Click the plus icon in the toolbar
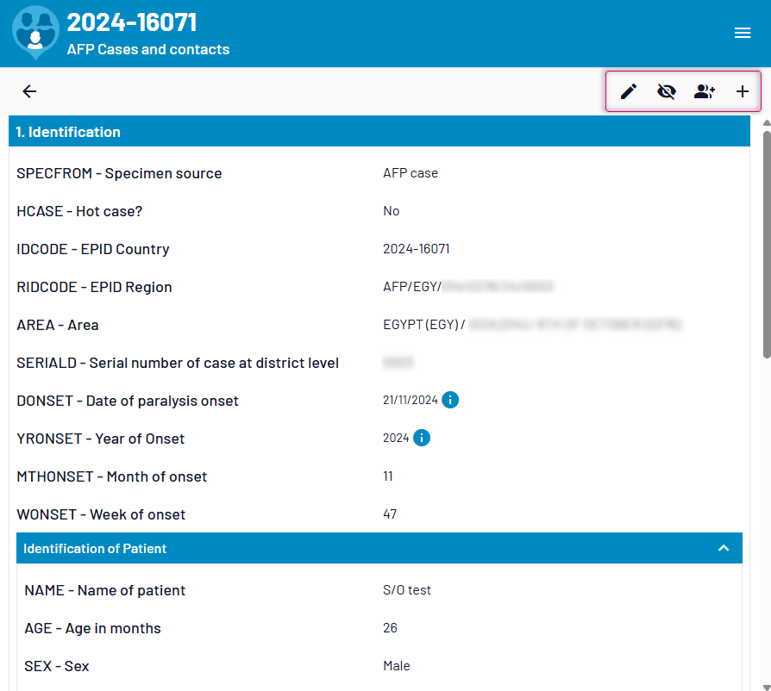Screen dimensions: 771x691 [743, 91]
